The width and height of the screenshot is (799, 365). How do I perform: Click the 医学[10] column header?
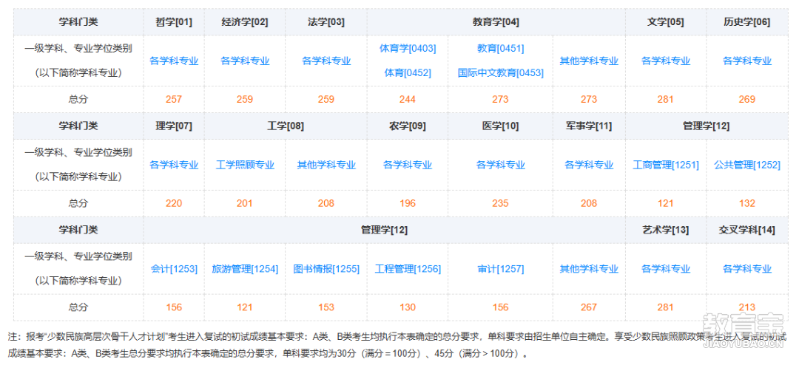point(500,126)
